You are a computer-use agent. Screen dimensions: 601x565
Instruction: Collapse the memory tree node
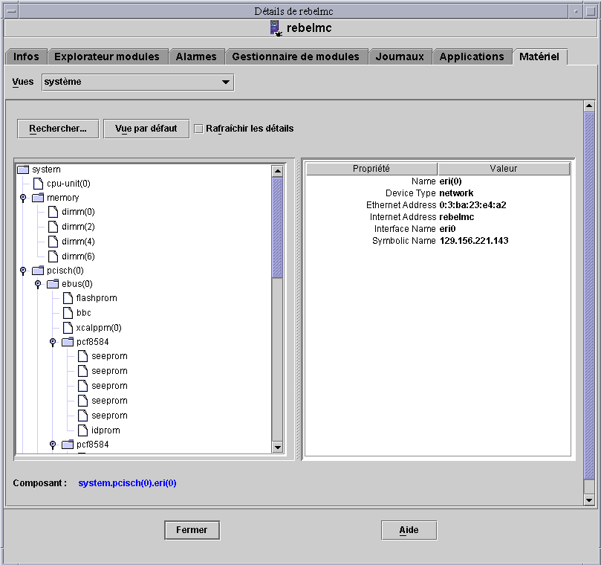(x=23, y=198)
